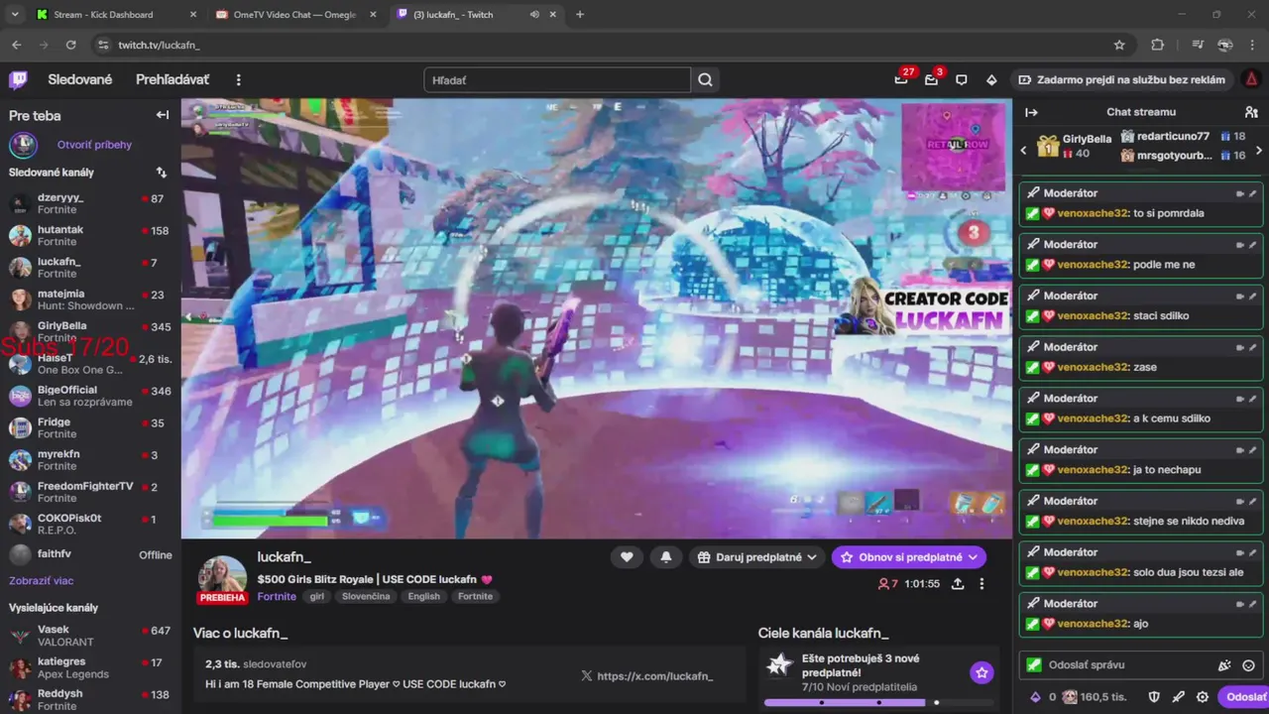
Task: Open the Prehľadávať navigation item
Action: pyautogui.click(x=173, y=80)
